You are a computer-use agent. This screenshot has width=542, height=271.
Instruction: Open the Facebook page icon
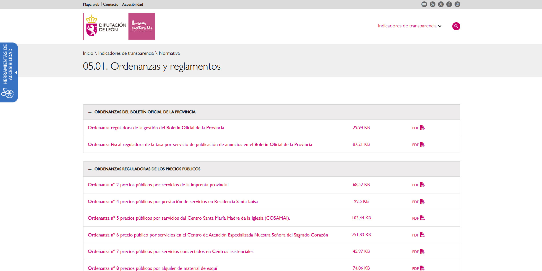click(x=449, y=4)
